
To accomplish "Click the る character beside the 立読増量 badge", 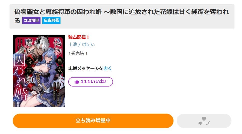I will coord(17,20).
